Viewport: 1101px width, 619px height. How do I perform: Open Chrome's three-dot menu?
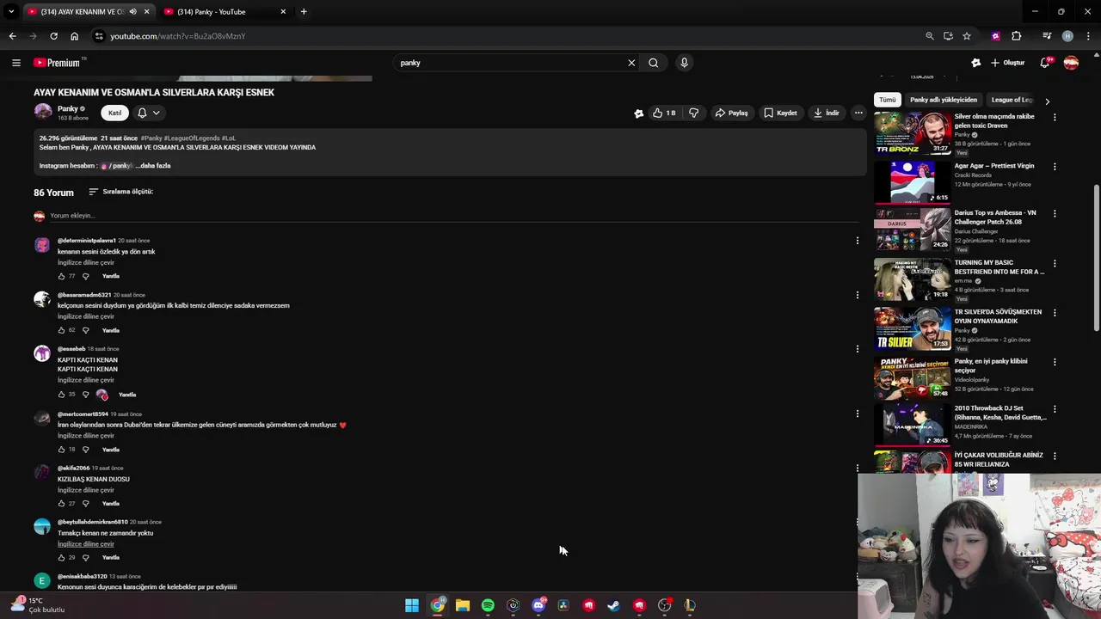tap(1088, 36)
